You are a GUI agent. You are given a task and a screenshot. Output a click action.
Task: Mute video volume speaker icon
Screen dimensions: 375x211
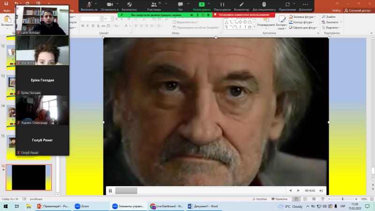click(x=321, y=191)
